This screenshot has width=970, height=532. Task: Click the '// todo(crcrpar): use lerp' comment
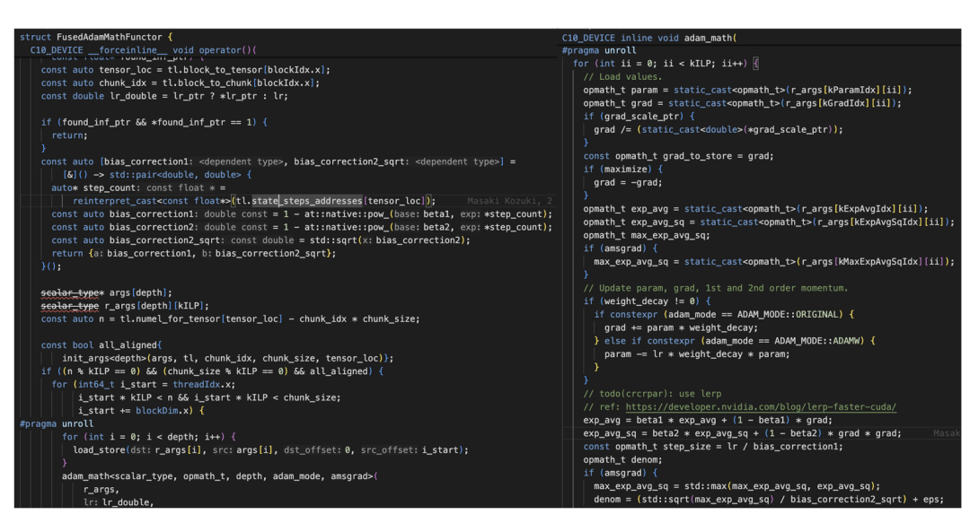tap(652, 394)
